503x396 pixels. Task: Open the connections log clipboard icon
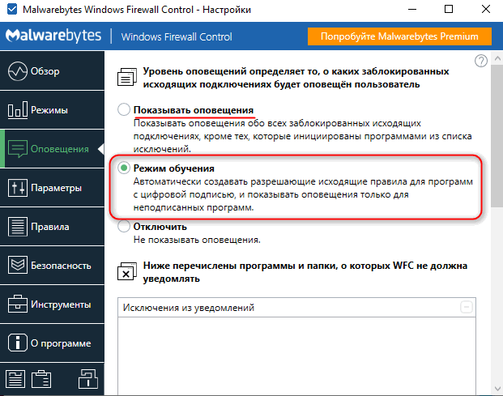pos(41,379)
